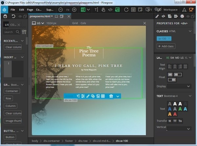Screen dimensions: 197x146
Task: Collapse the RECENTL... section
Action: click(22, 41)
